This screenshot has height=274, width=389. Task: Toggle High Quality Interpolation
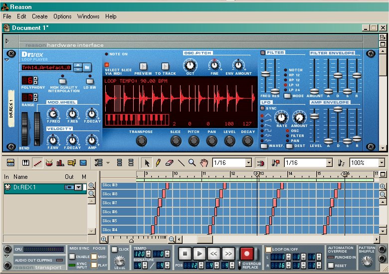(x=62, y=81)
